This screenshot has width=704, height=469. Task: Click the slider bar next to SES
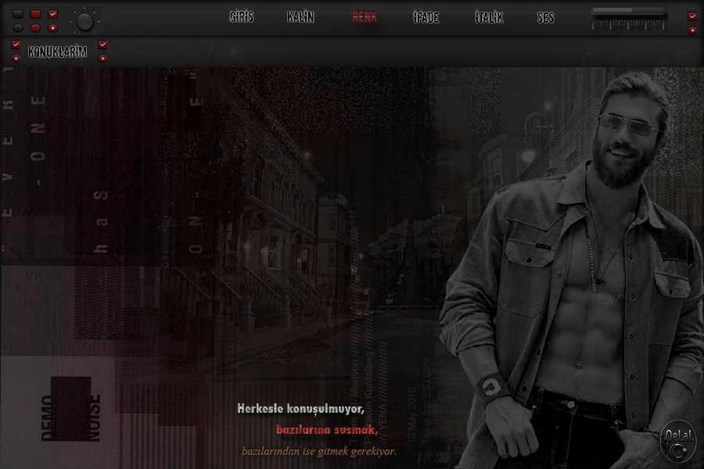coord(629,12)
